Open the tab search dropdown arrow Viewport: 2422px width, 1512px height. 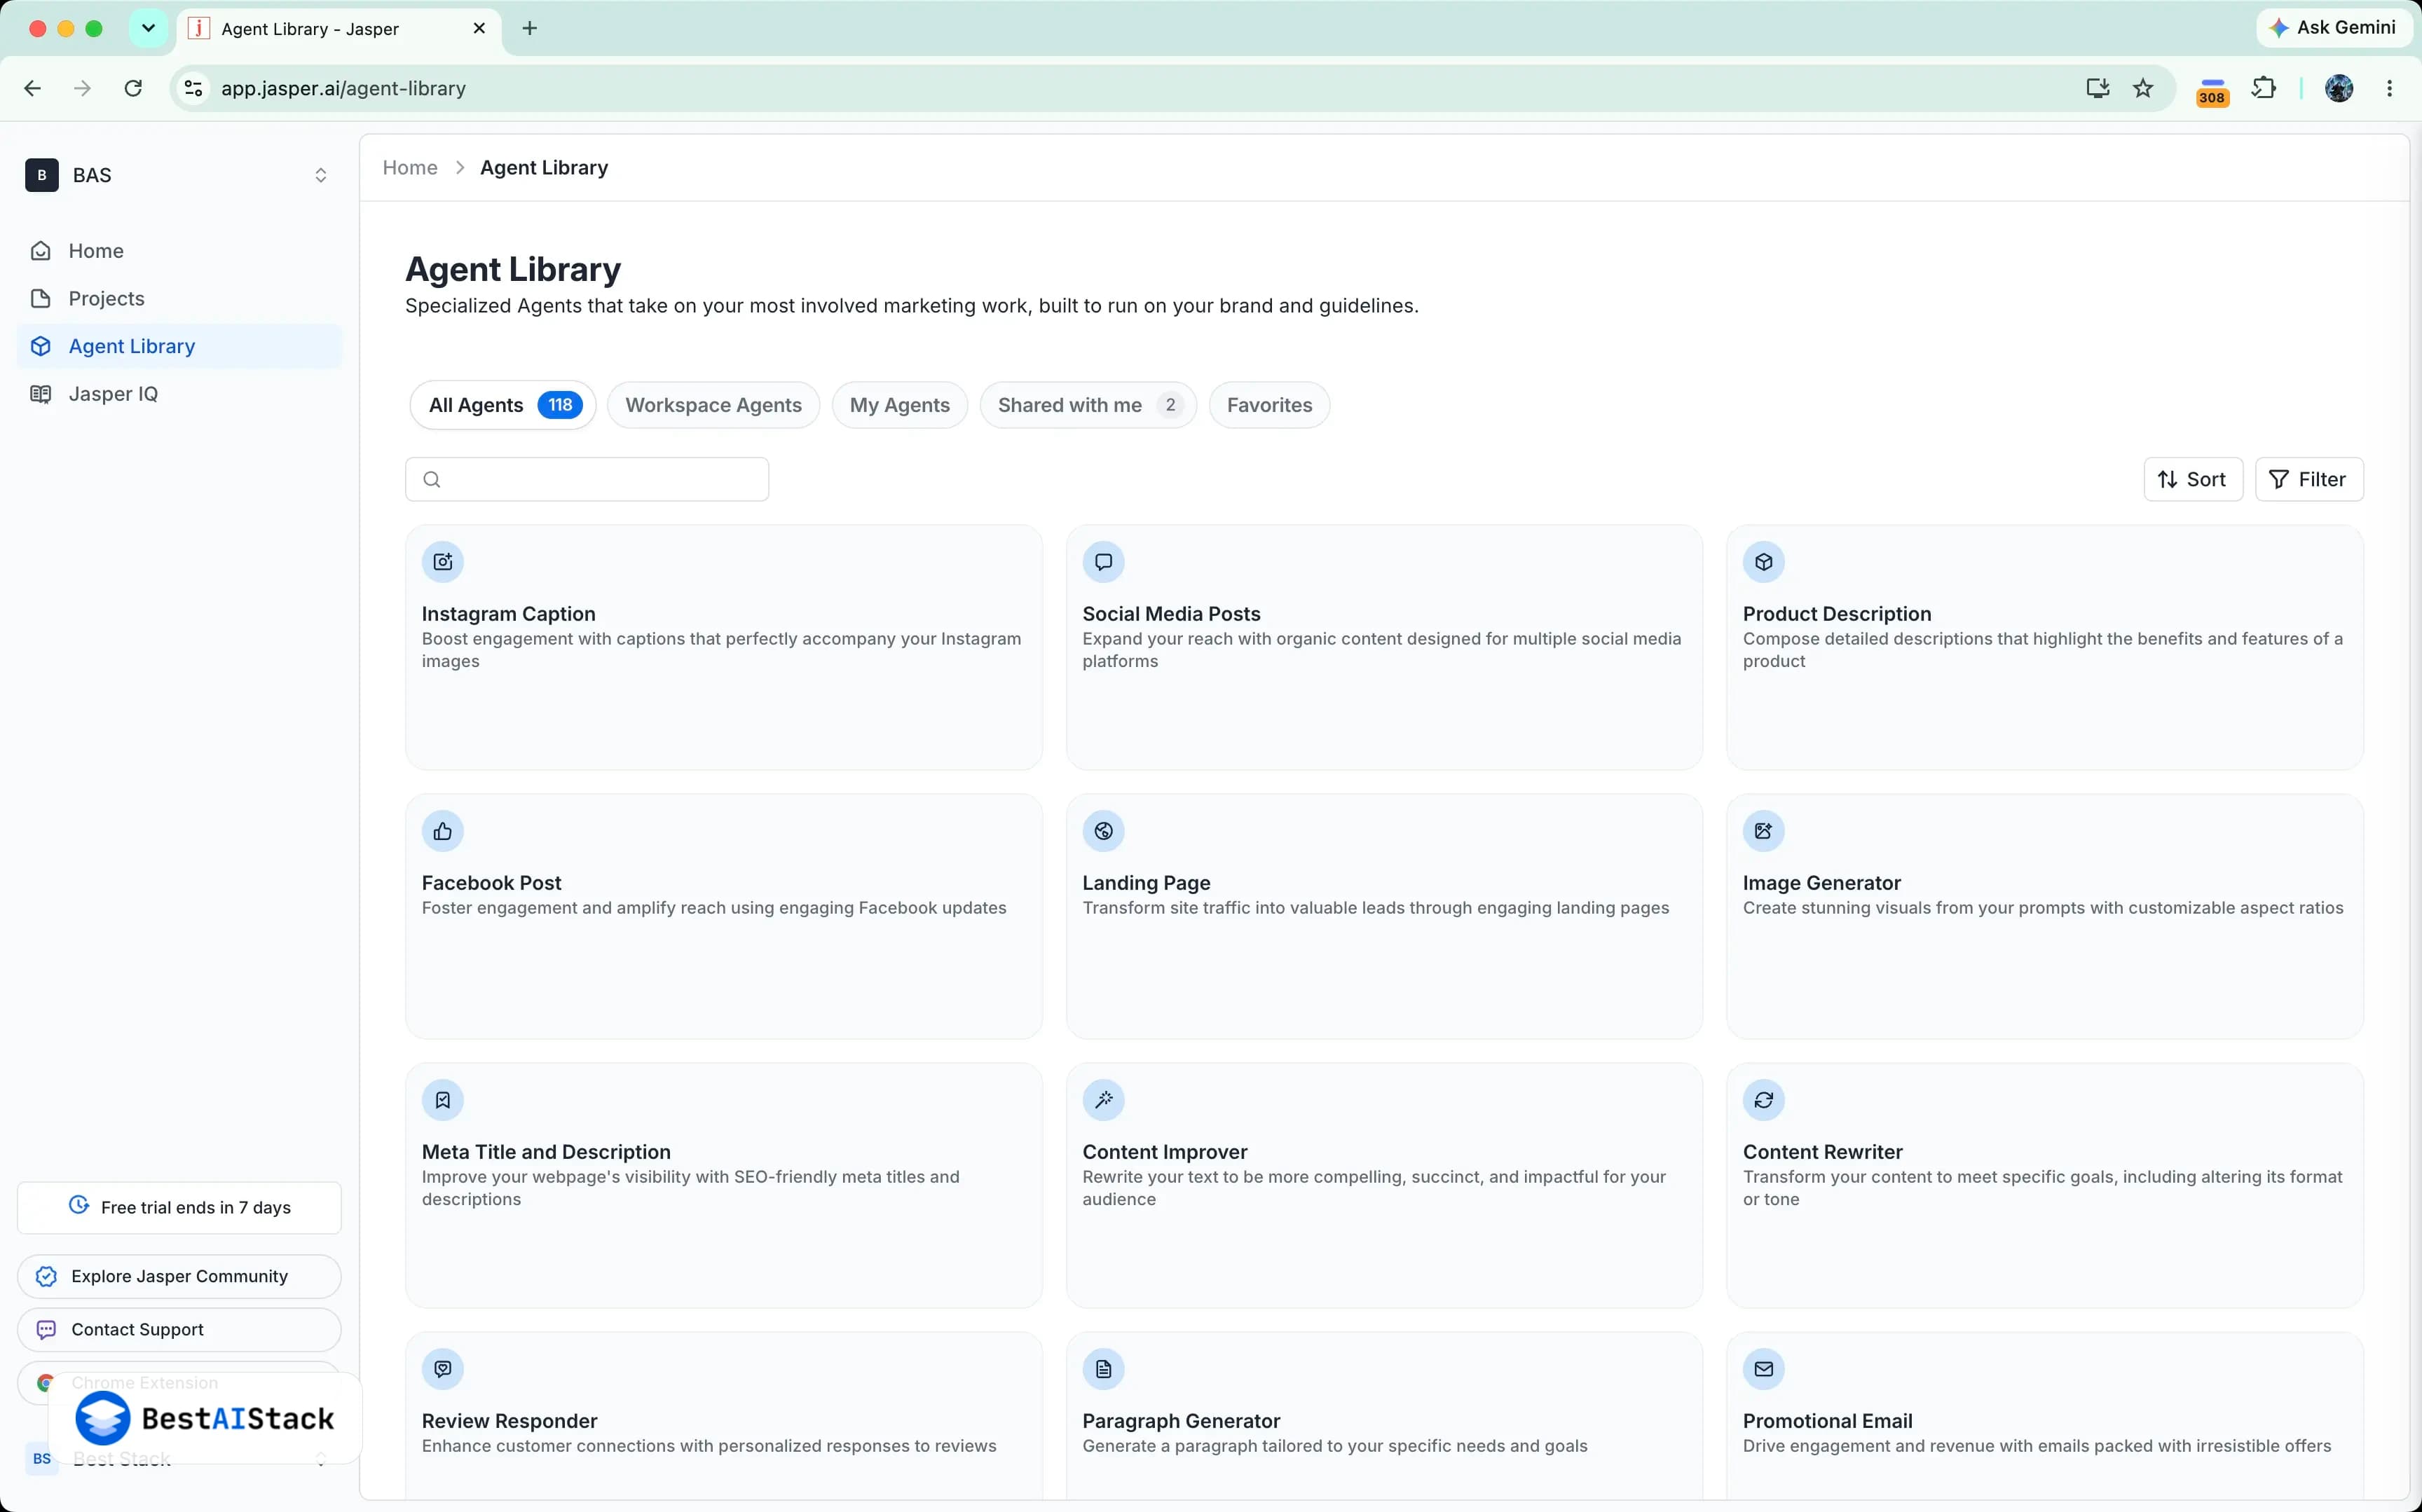pyautogui.click(x=149, y=28)
